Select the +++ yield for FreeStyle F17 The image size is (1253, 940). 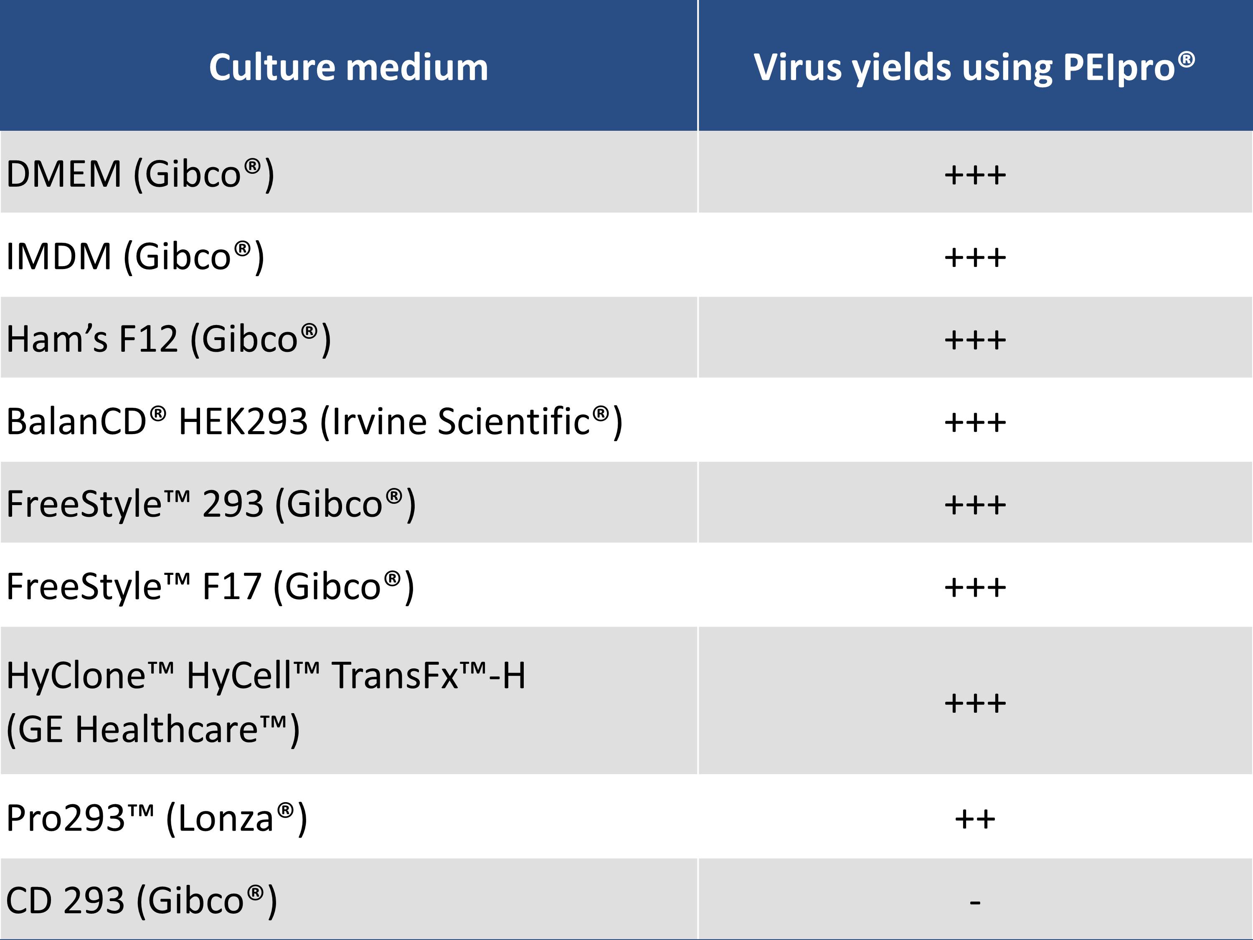pyautogui.click(x=975, y=587)
